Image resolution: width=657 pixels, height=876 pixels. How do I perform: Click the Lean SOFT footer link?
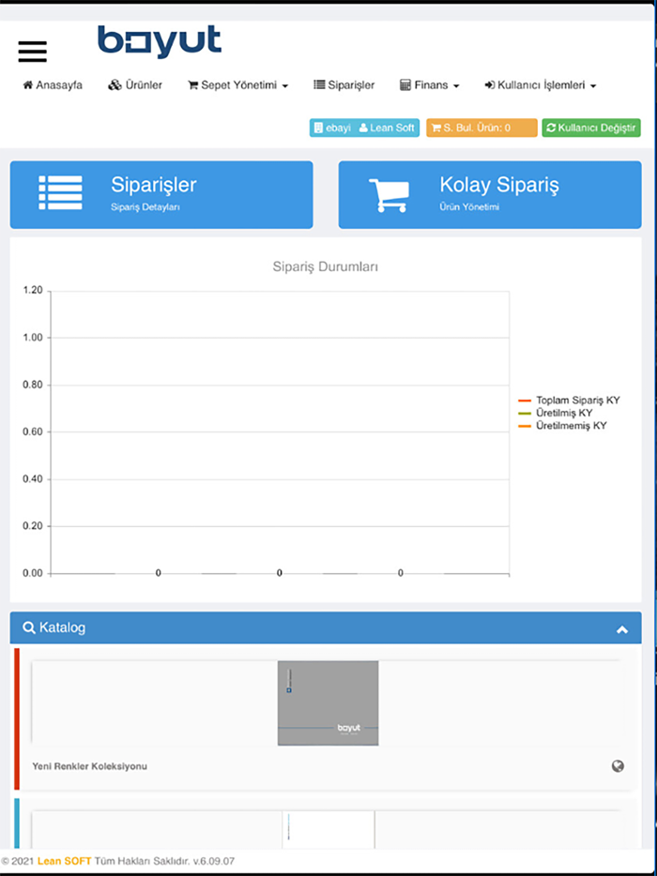(65, 862)
